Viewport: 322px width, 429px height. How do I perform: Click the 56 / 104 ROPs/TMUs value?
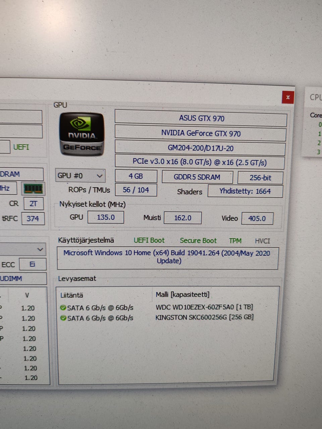click(x=136, y=190)
